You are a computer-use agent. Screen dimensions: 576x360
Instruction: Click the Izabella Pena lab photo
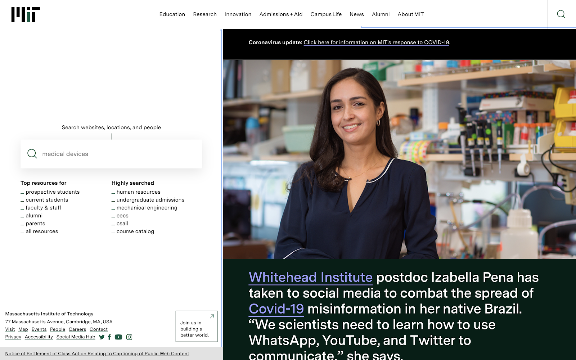pyautogui.click(x=399, y=159)
